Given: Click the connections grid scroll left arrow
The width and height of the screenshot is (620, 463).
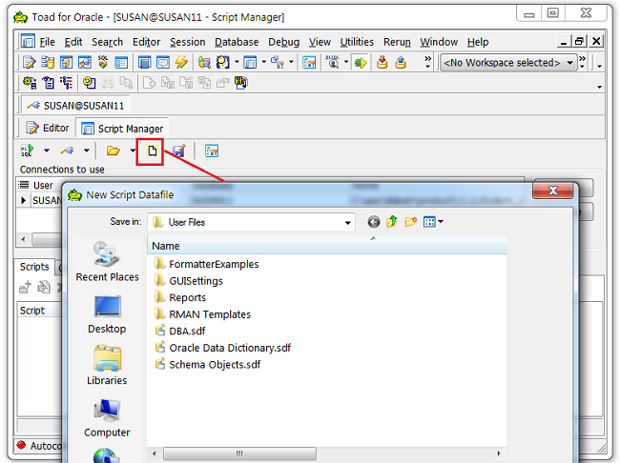Looking at the screenshot, I should coord(23,239).
